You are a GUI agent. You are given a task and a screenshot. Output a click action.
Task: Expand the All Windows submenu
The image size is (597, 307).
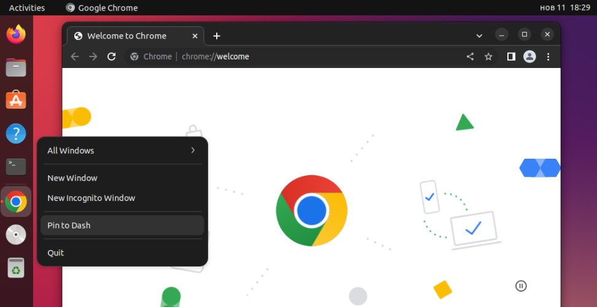(x=122, y=151)
